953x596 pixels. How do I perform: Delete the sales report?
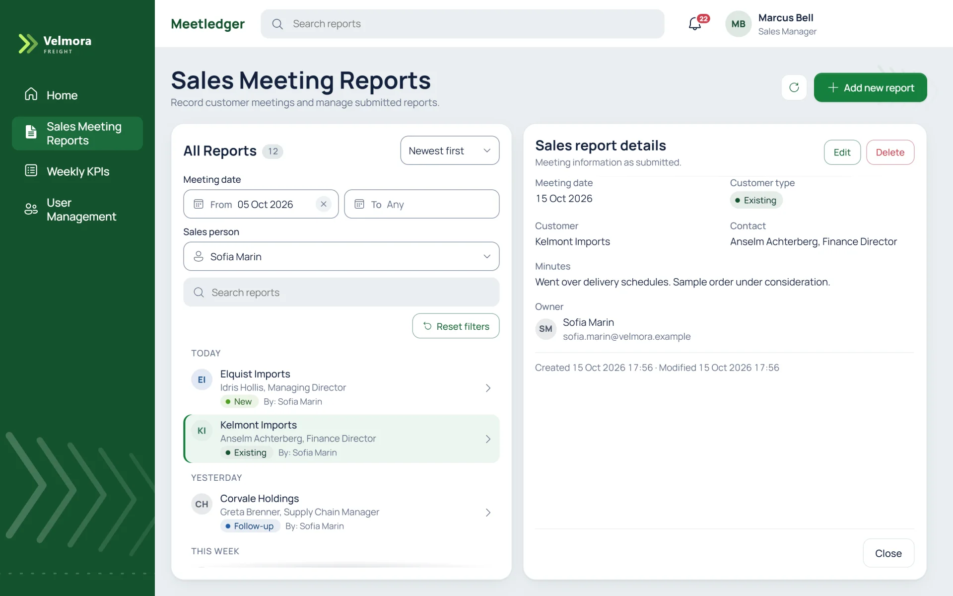tap(890, 152)
